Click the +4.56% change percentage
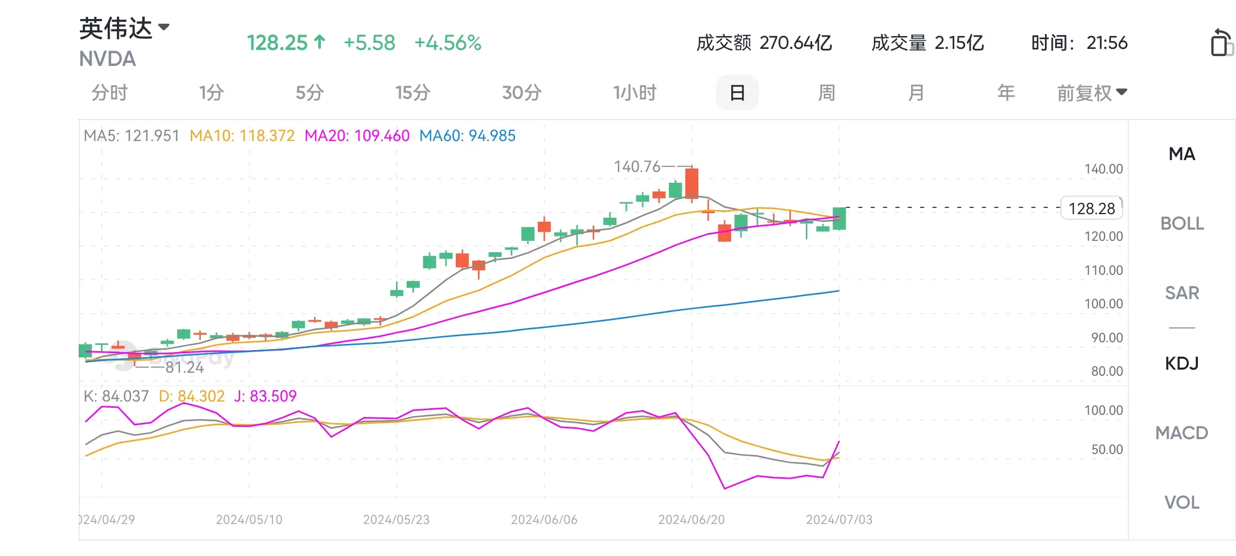Screen dimensions: 1236x556 [x=448, y=43]
